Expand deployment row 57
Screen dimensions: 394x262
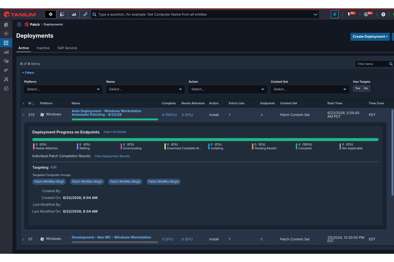tap(23, 239)
